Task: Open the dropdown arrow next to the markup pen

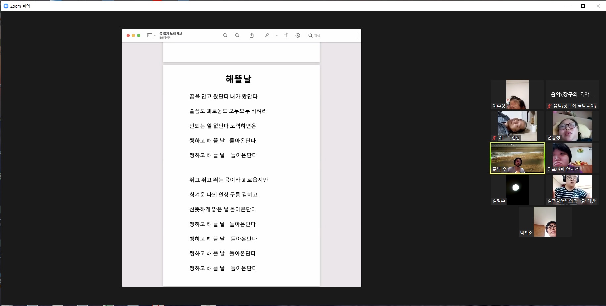Action: coord(277,36)
